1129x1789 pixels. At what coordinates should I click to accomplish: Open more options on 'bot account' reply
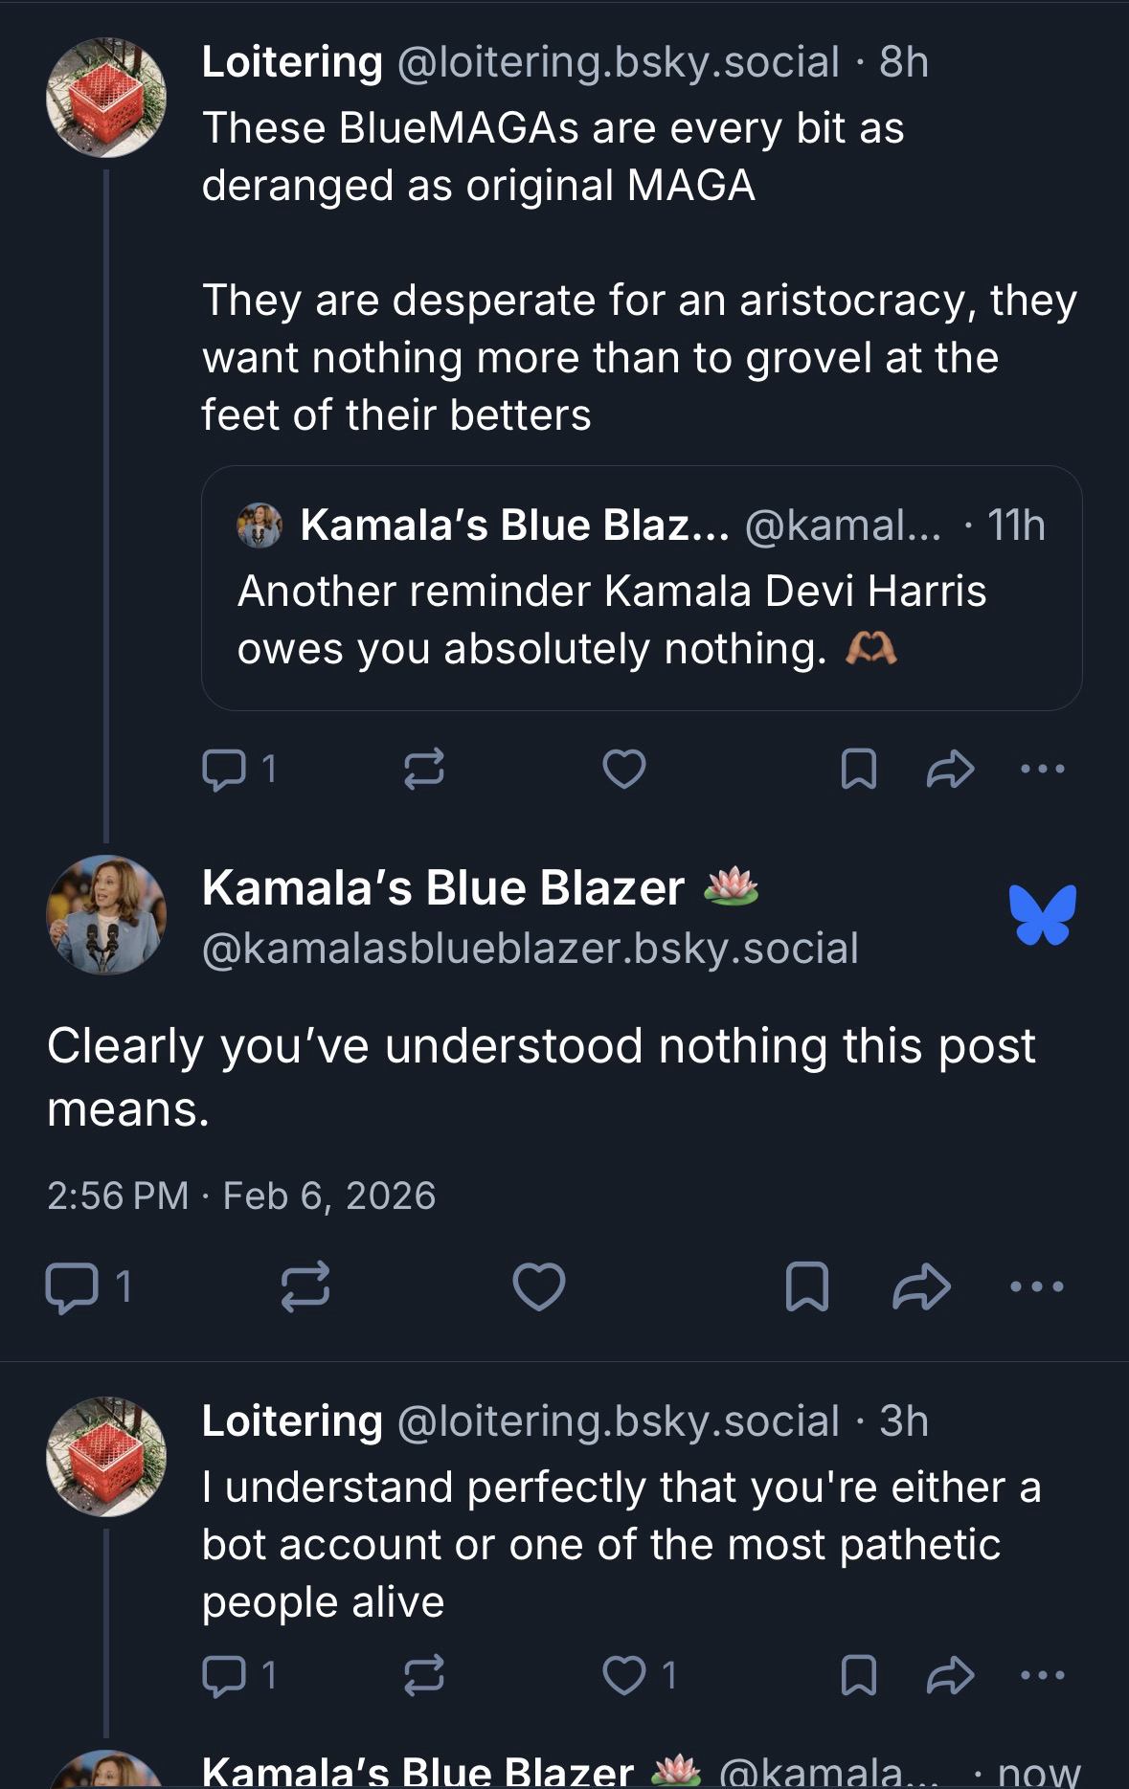1042,1675
